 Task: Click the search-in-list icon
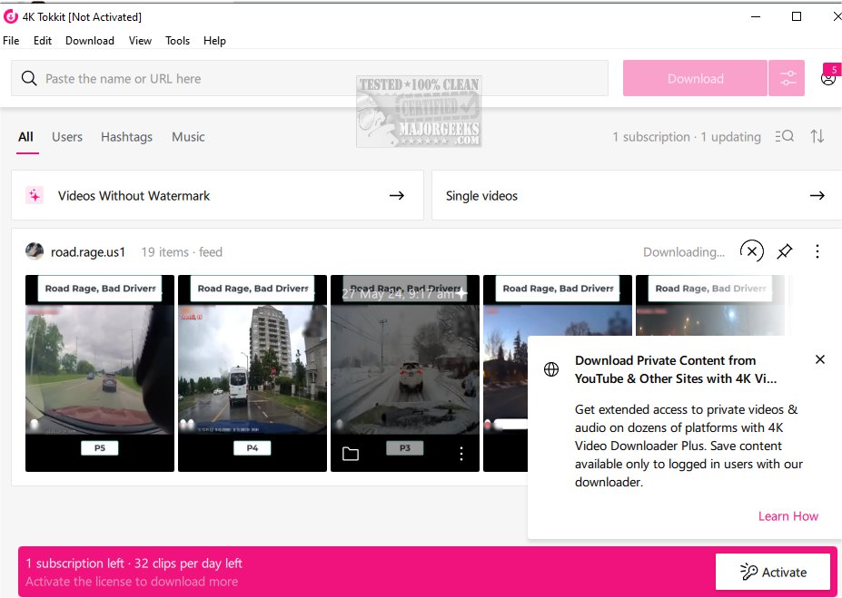[x=785, y=136]
